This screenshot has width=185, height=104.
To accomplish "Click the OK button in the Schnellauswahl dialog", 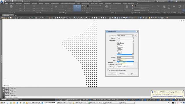I will tap(112, 74).
